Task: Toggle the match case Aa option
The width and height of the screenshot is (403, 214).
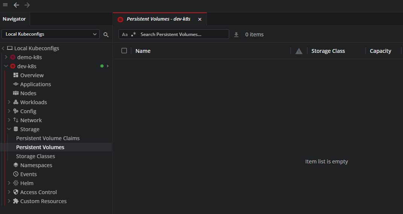Action: pos(125,34)
